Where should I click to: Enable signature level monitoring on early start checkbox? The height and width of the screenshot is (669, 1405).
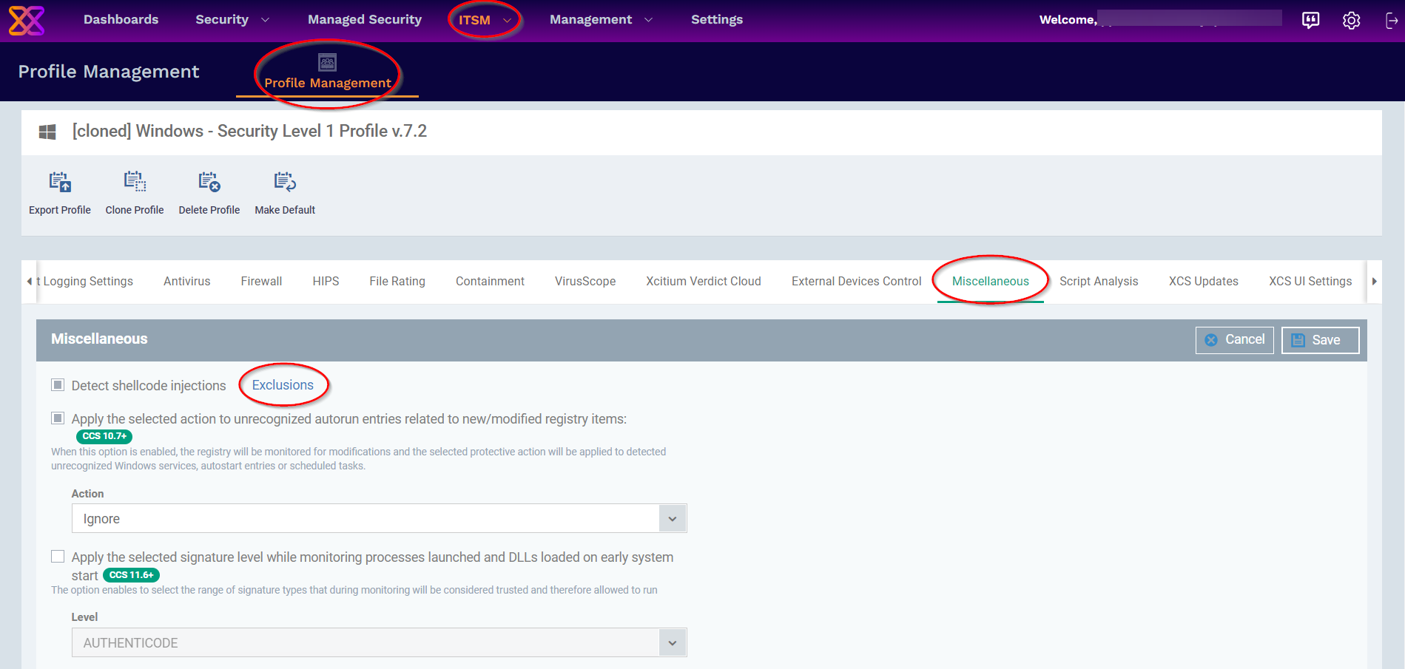(58, 557)
